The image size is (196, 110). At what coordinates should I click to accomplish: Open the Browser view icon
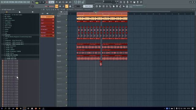tap(110, 6)
